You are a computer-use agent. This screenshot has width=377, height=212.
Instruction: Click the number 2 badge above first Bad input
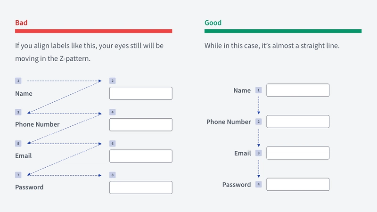[x=113, y=81]
